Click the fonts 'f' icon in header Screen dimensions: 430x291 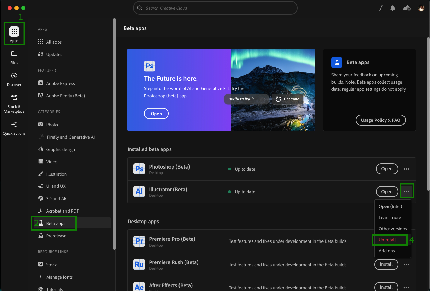coord(381,8)
